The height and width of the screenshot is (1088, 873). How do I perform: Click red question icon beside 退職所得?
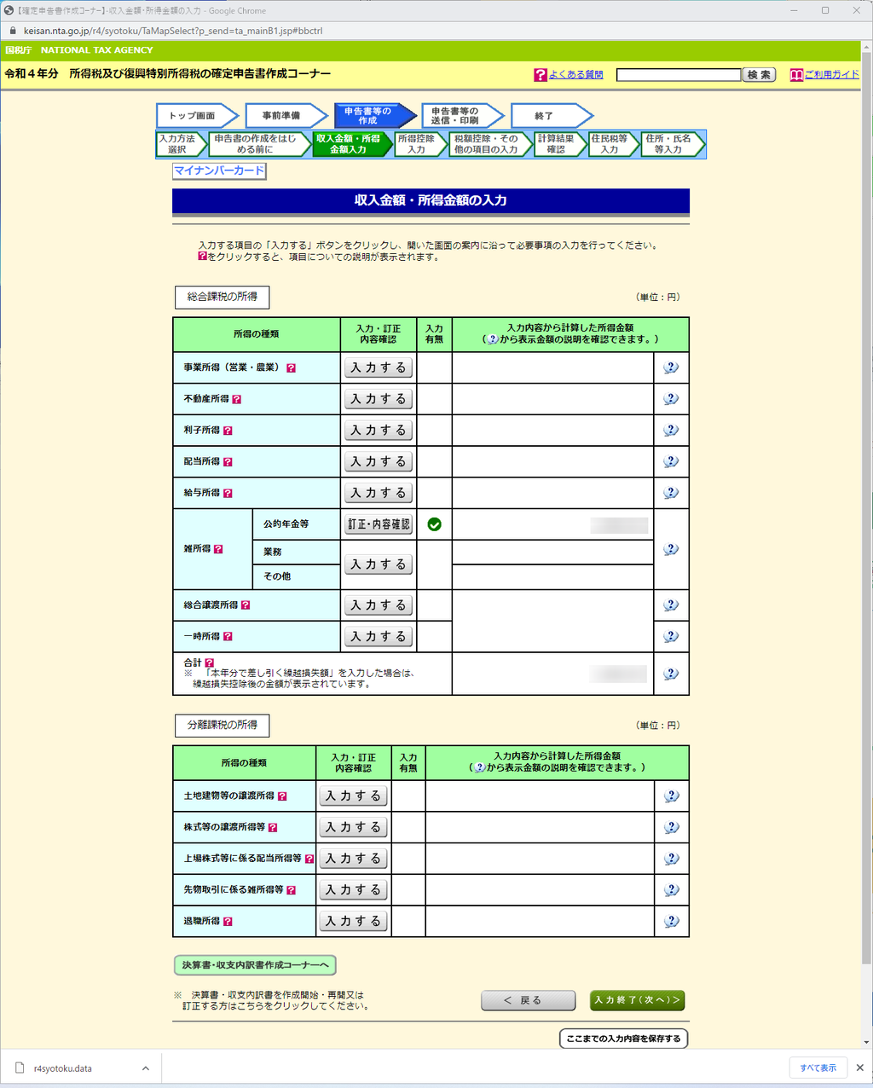coord(228,922)
